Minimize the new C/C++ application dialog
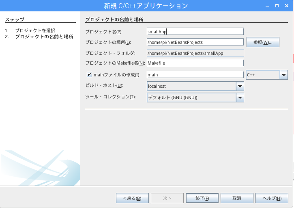The image size is (294, 208). tap(266, 6)
